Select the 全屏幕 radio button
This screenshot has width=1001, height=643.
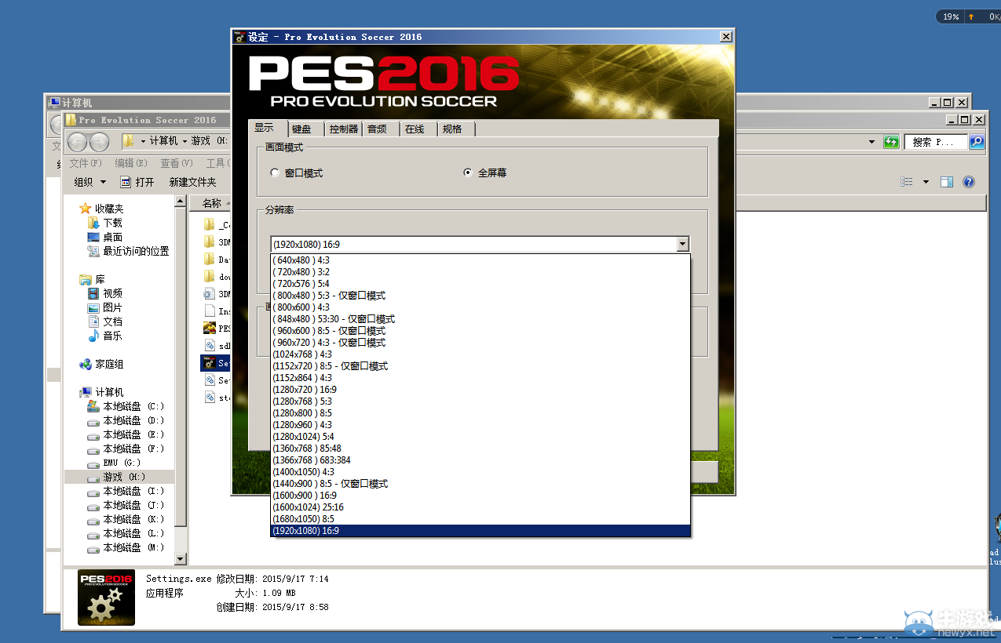468,173
